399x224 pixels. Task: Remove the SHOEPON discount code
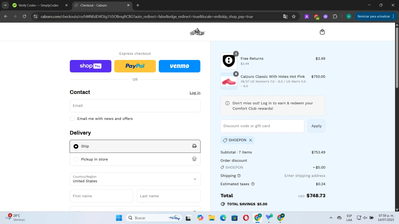point(251,140)
